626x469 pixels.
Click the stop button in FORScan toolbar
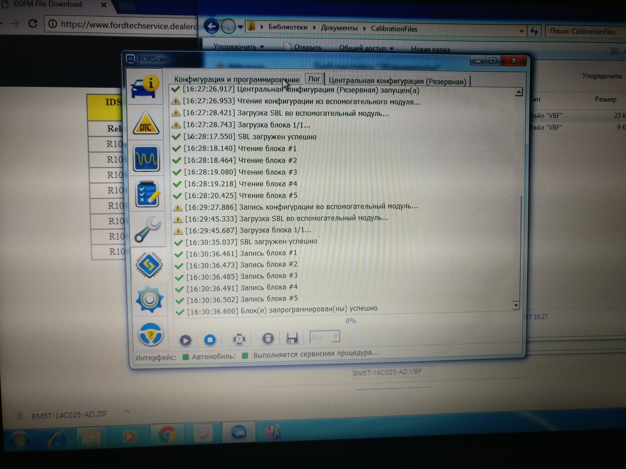click(x=210, y=340)
